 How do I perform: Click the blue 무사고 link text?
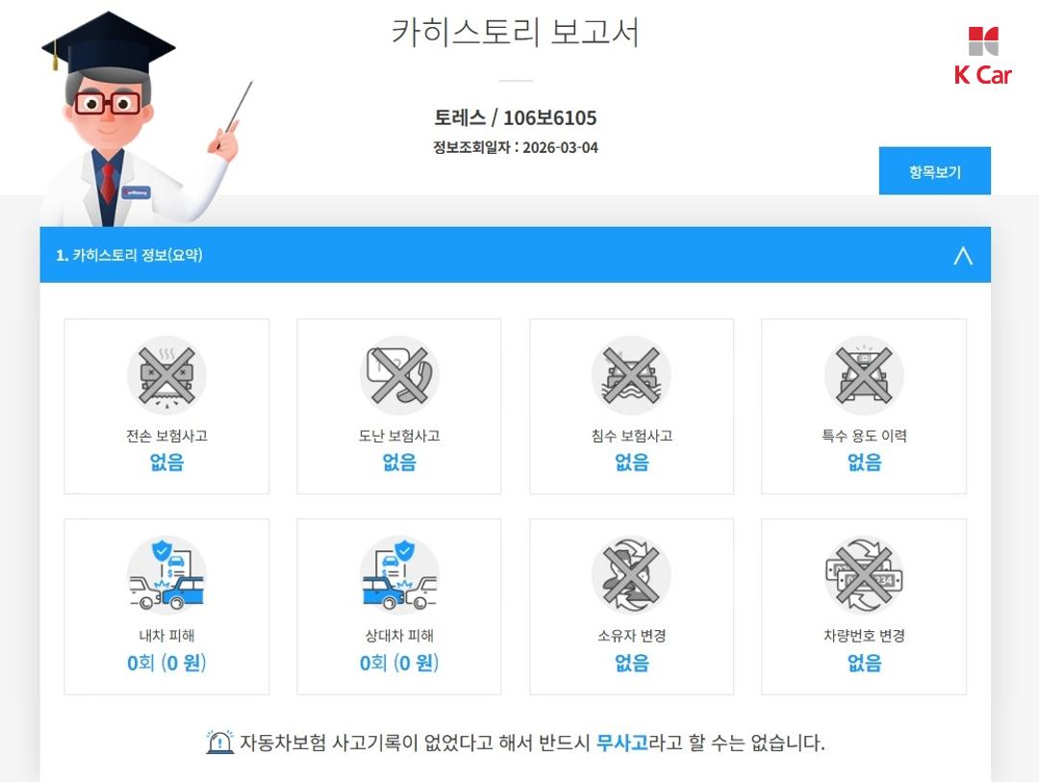(x=622, y=743)
